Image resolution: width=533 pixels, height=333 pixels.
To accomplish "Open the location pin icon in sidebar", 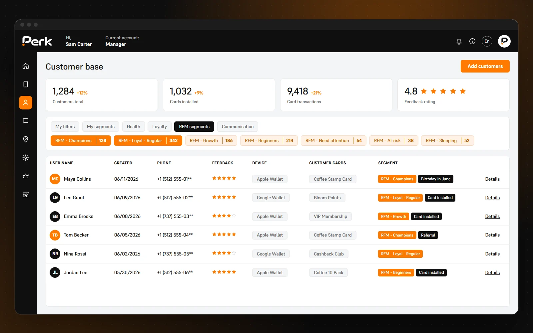I will pyautogui.click(x=26, y=139).
